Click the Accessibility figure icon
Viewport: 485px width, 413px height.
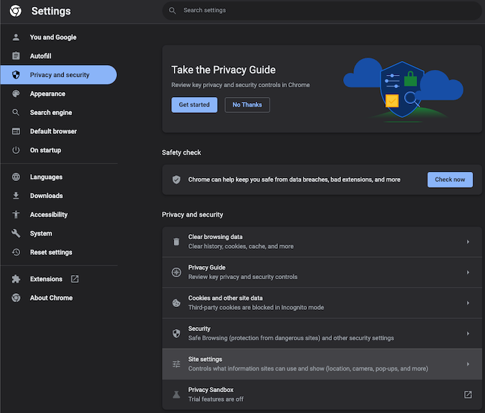tap(16, 214)
